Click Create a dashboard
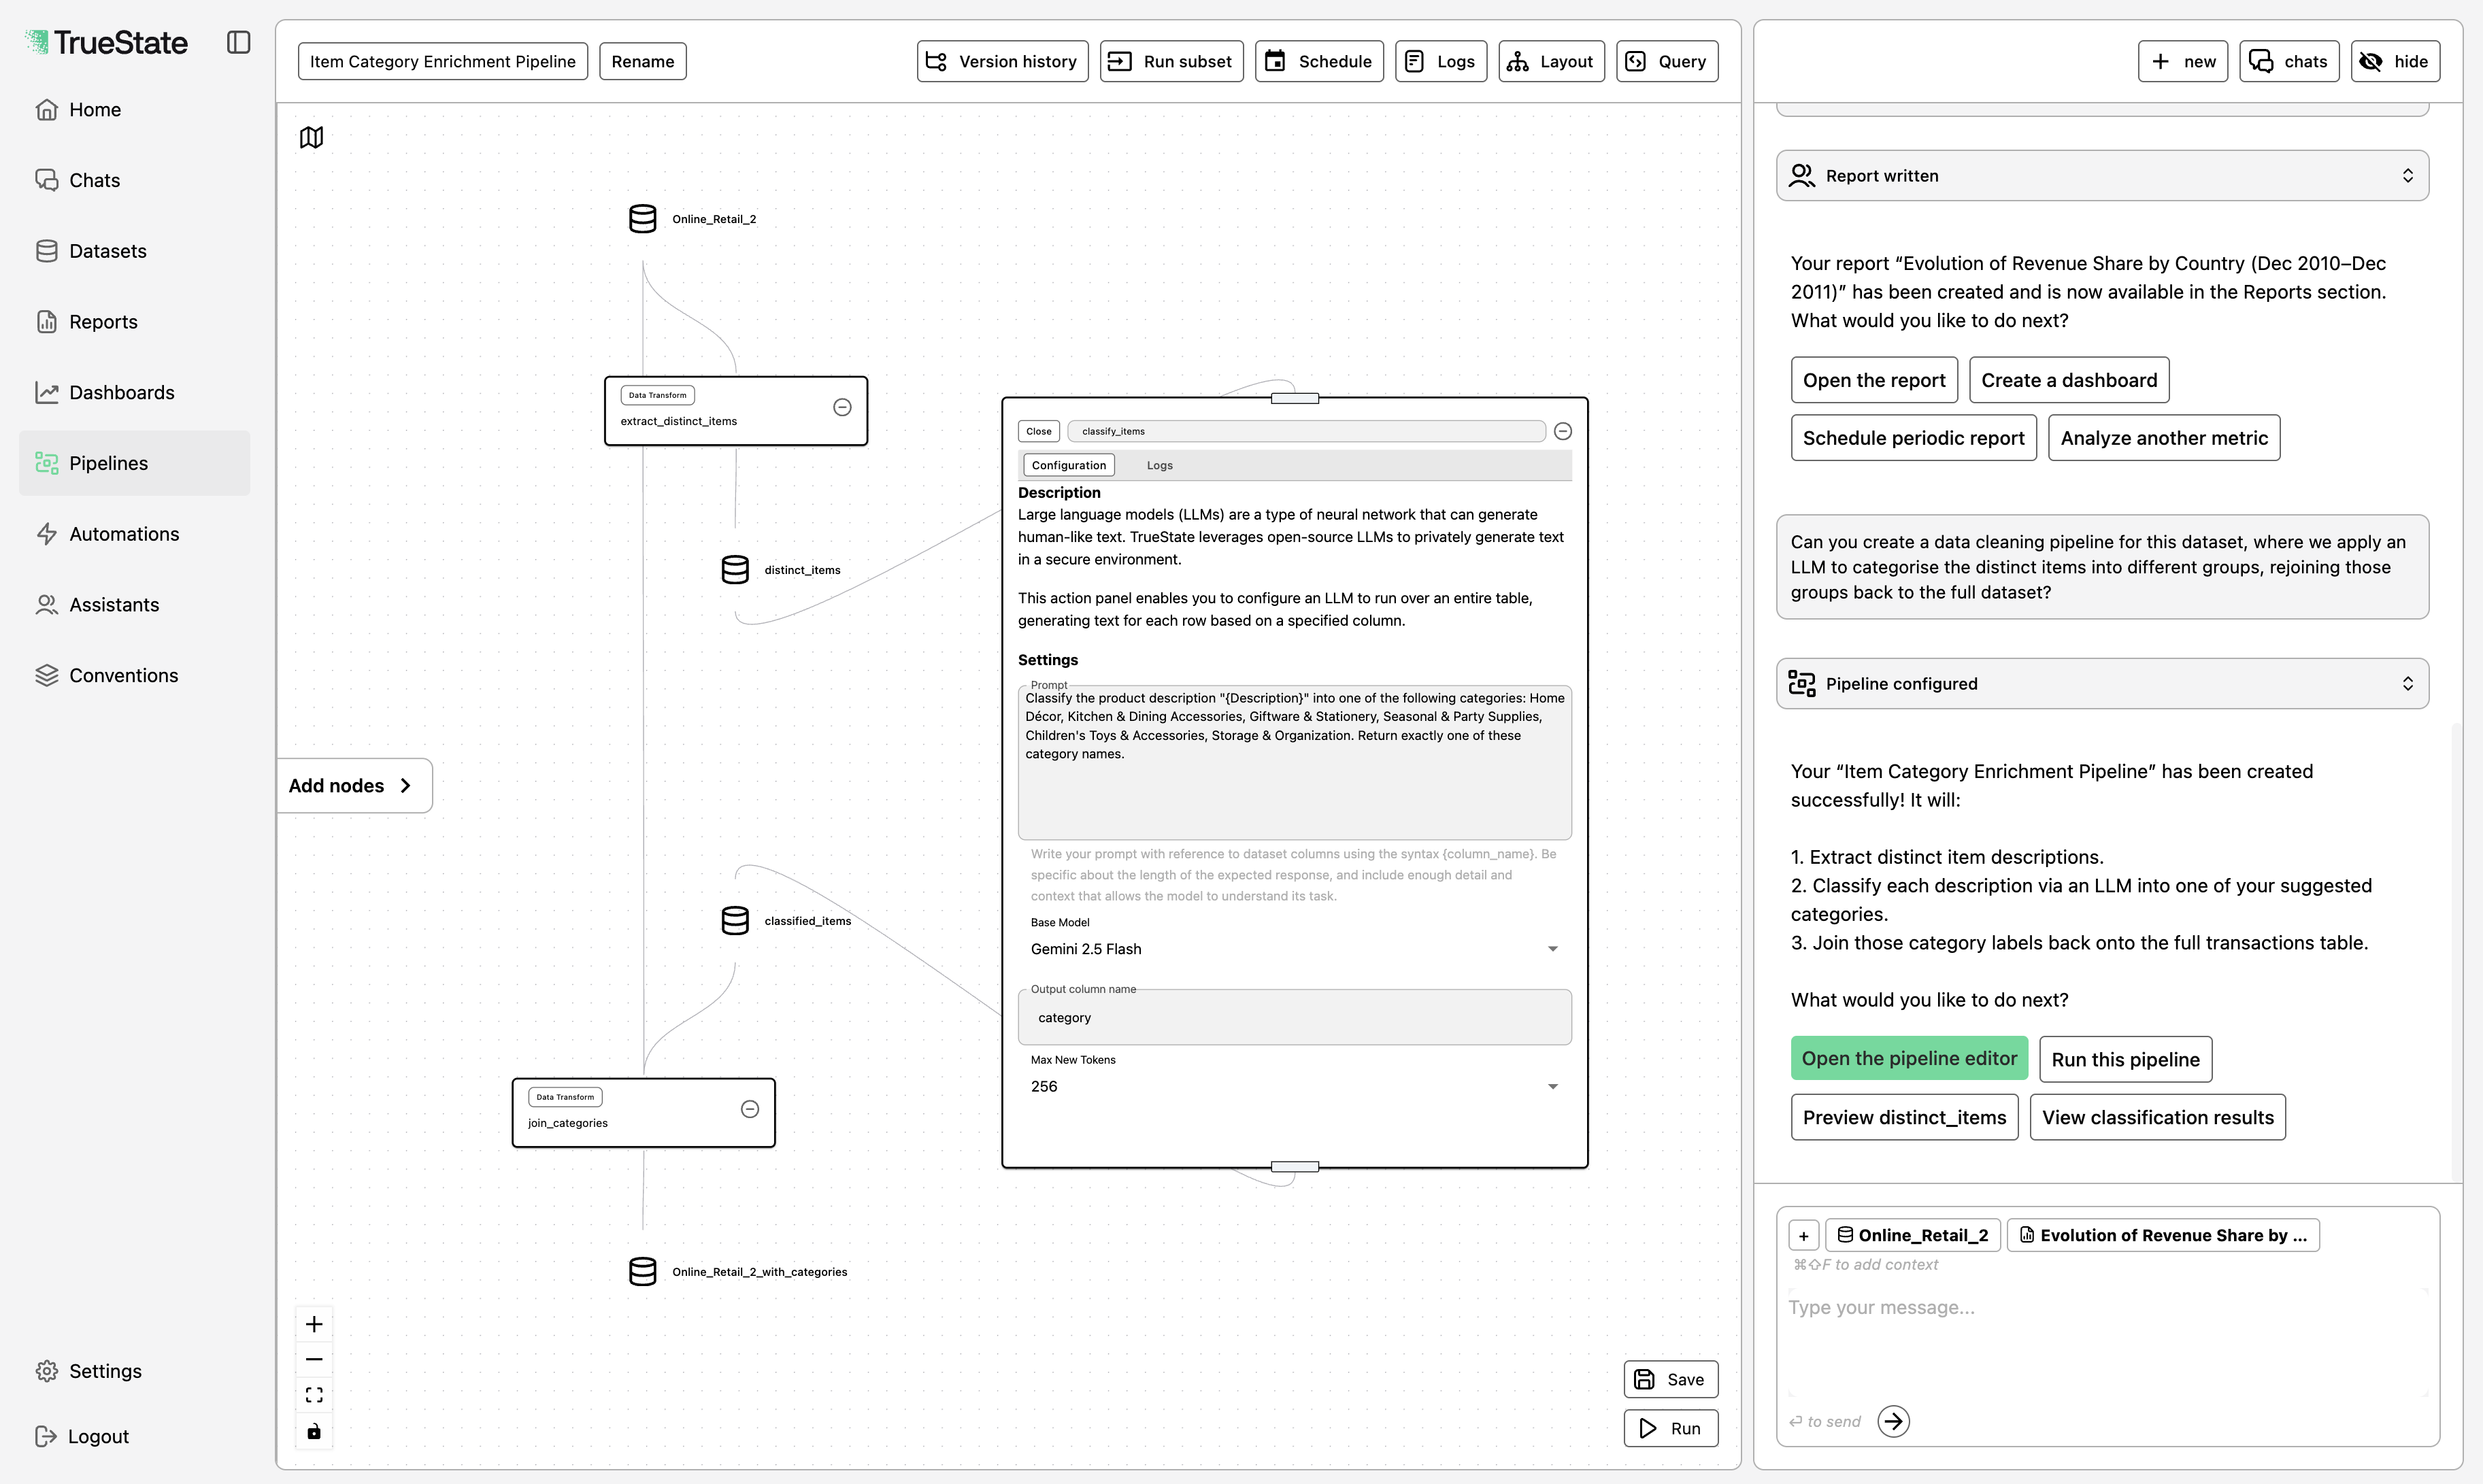This screenshot has height=1484, width=2483. click(2068, 380)
